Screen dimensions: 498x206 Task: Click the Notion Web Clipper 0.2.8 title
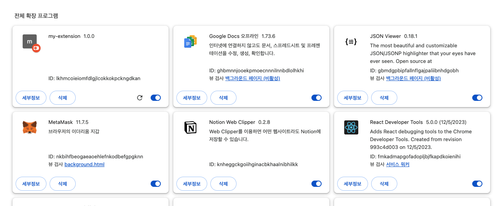[x=240, y=122]
